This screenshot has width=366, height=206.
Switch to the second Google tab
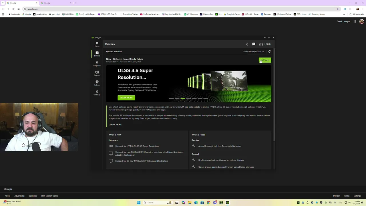click(x=56, y=3)
